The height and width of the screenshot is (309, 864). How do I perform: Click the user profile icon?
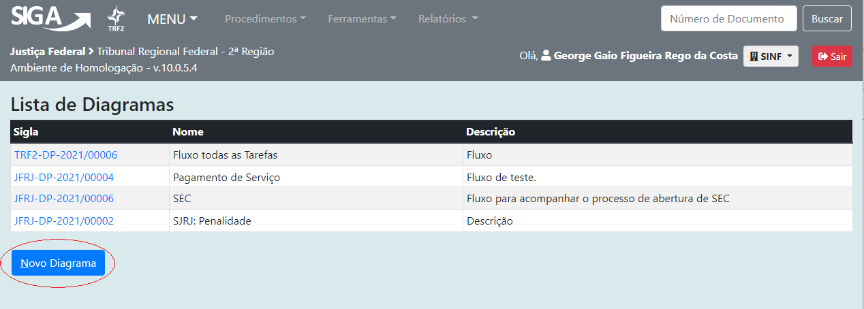tap(546, 56)
